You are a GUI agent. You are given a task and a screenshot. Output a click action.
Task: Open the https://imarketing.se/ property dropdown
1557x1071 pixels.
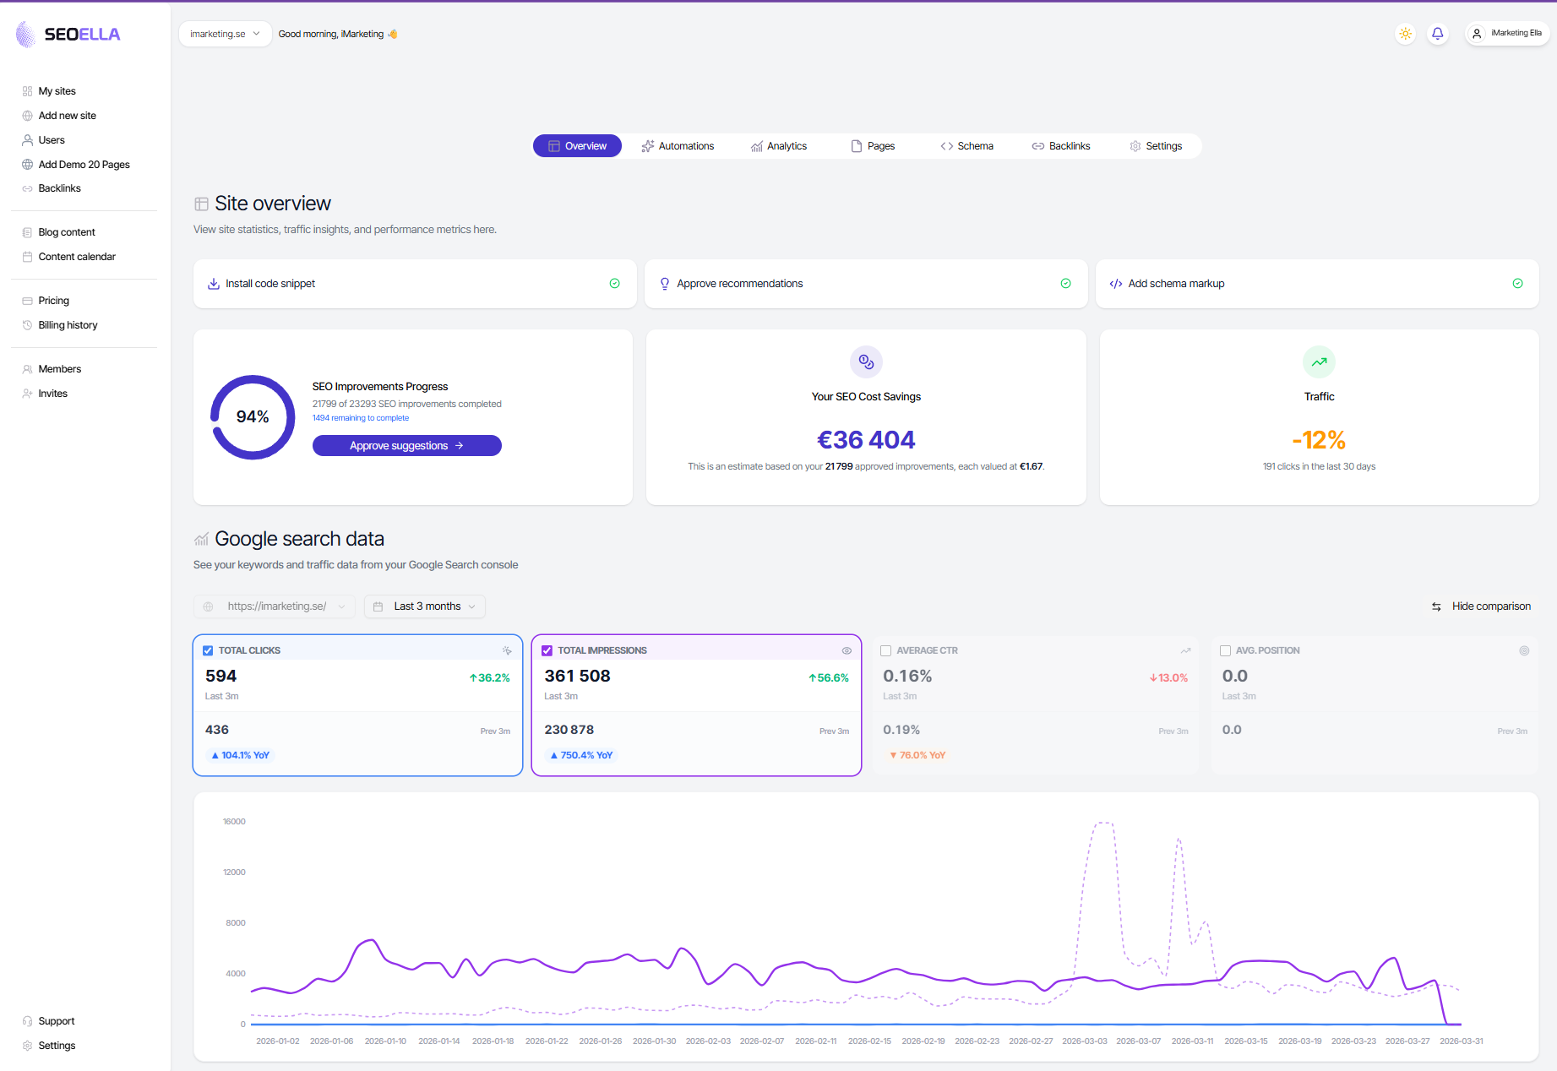click(x=275, y=606)
